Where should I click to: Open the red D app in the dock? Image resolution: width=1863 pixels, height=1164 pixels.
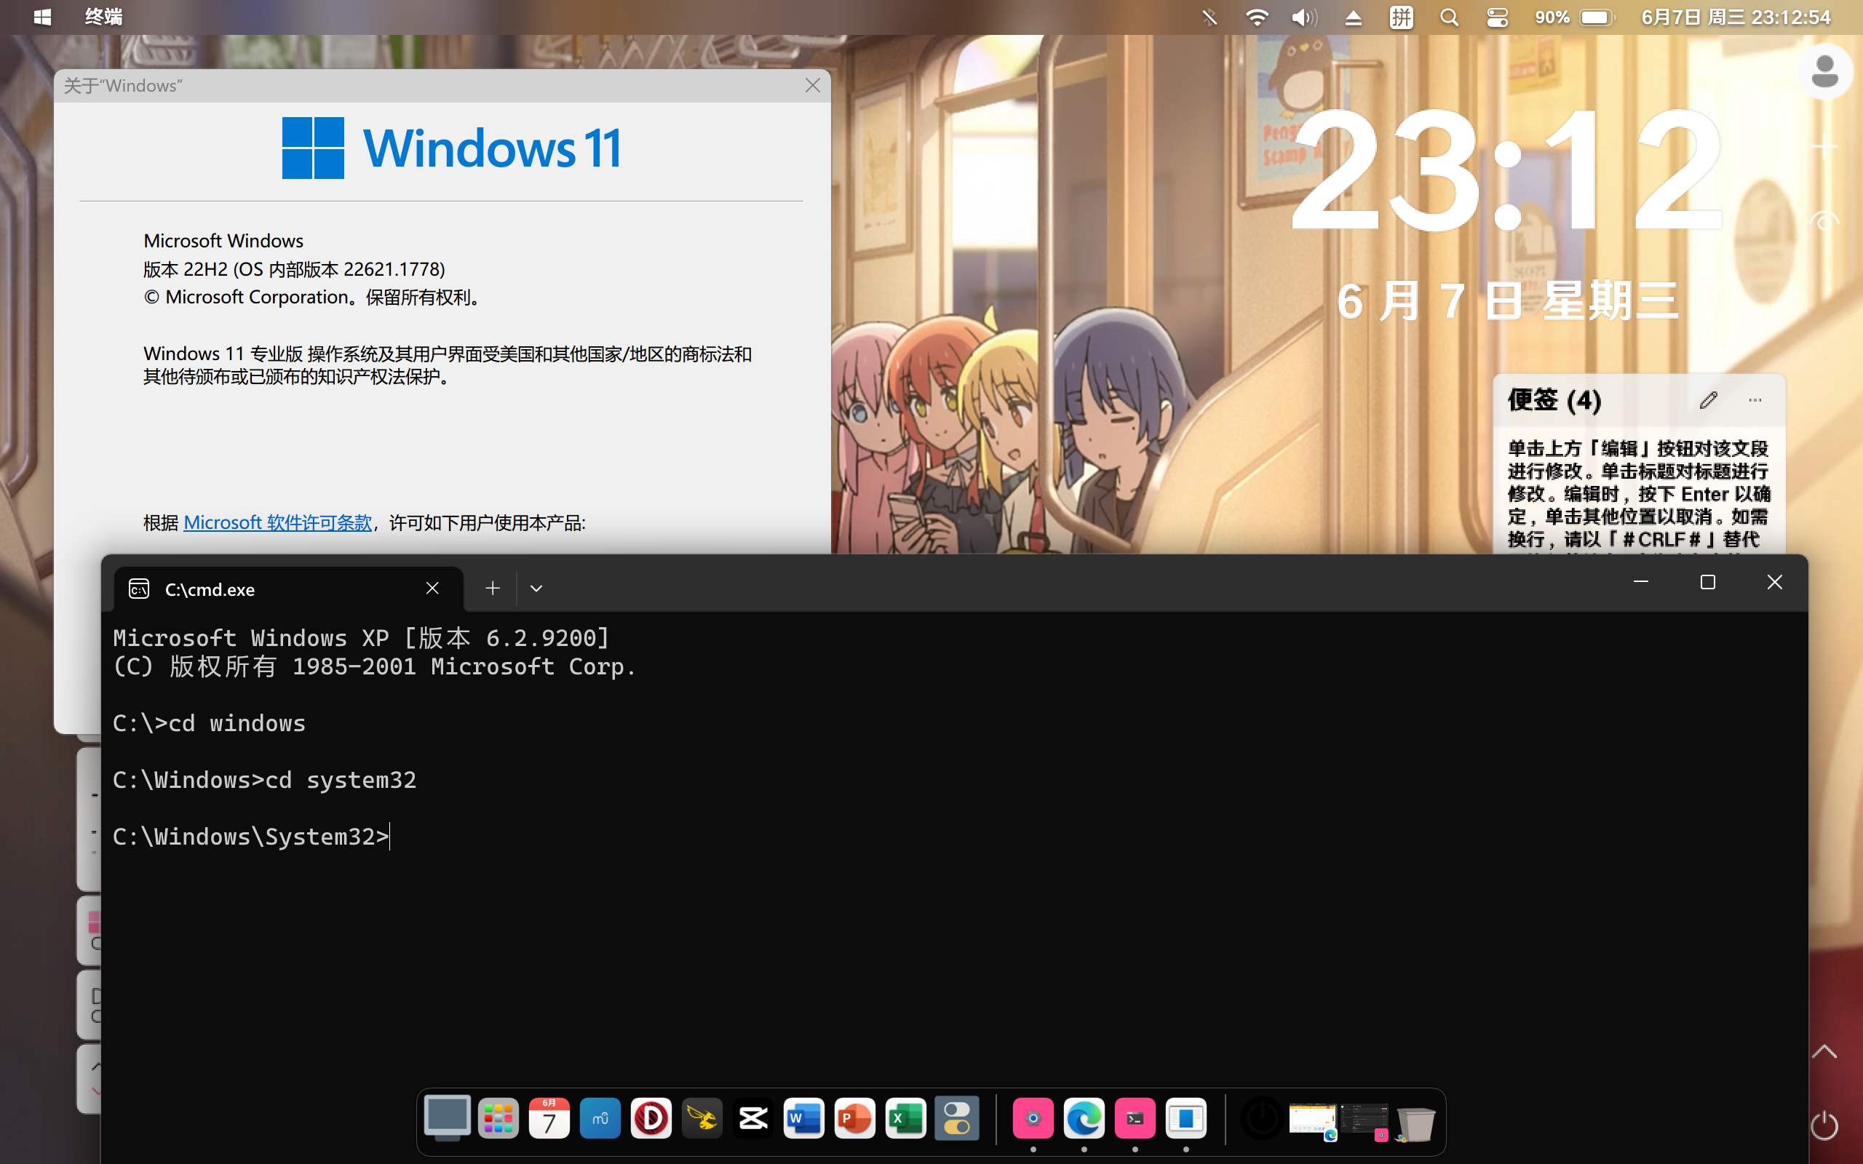[x=651, y=1119]
